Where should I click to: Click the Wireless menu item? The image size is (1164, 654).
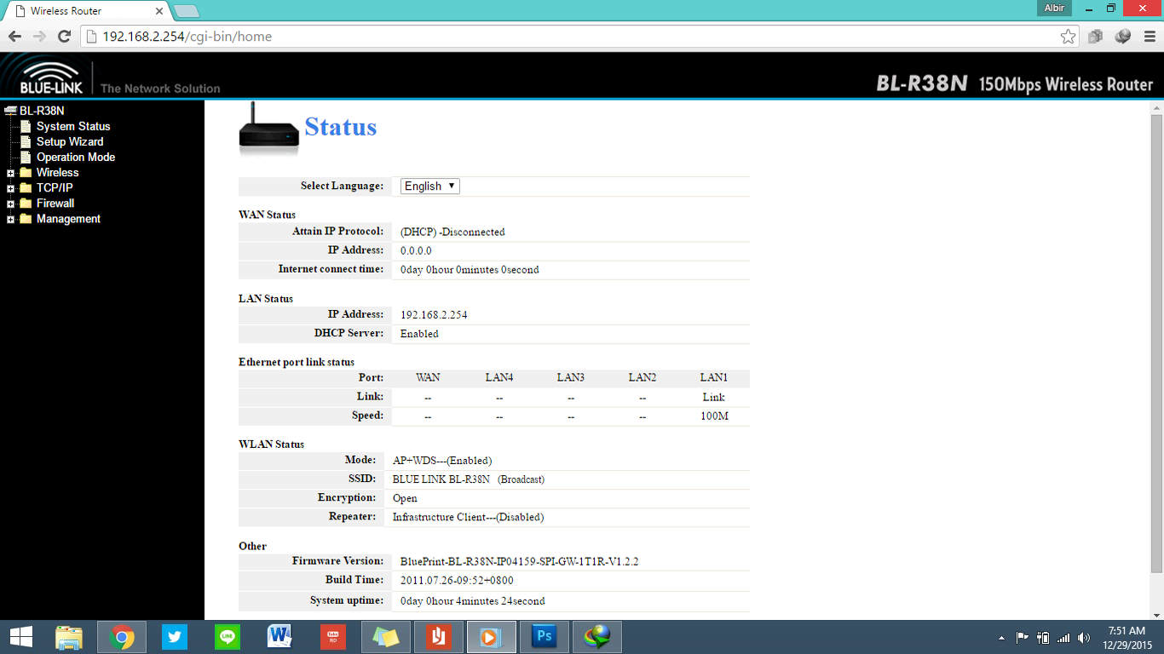point(57,172)
